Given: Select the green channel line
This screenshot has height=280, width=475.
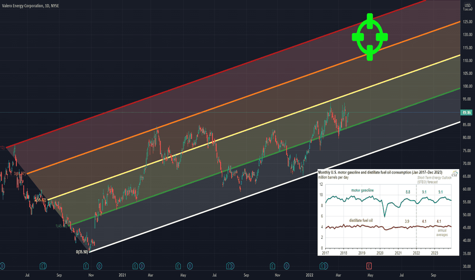Looking at the screenshot, I should (265, 157).
